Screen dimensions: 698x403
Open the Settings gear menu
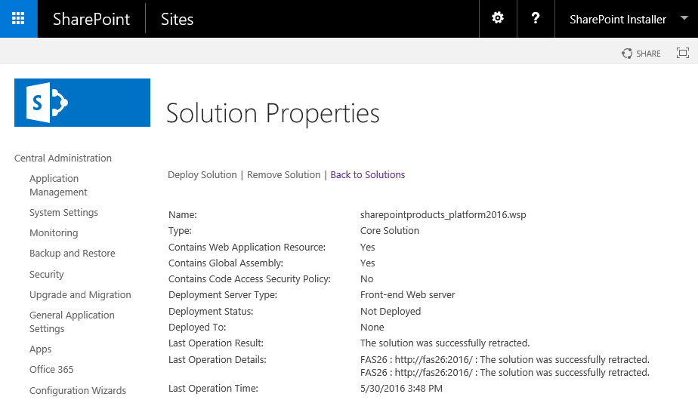(498, 18)
